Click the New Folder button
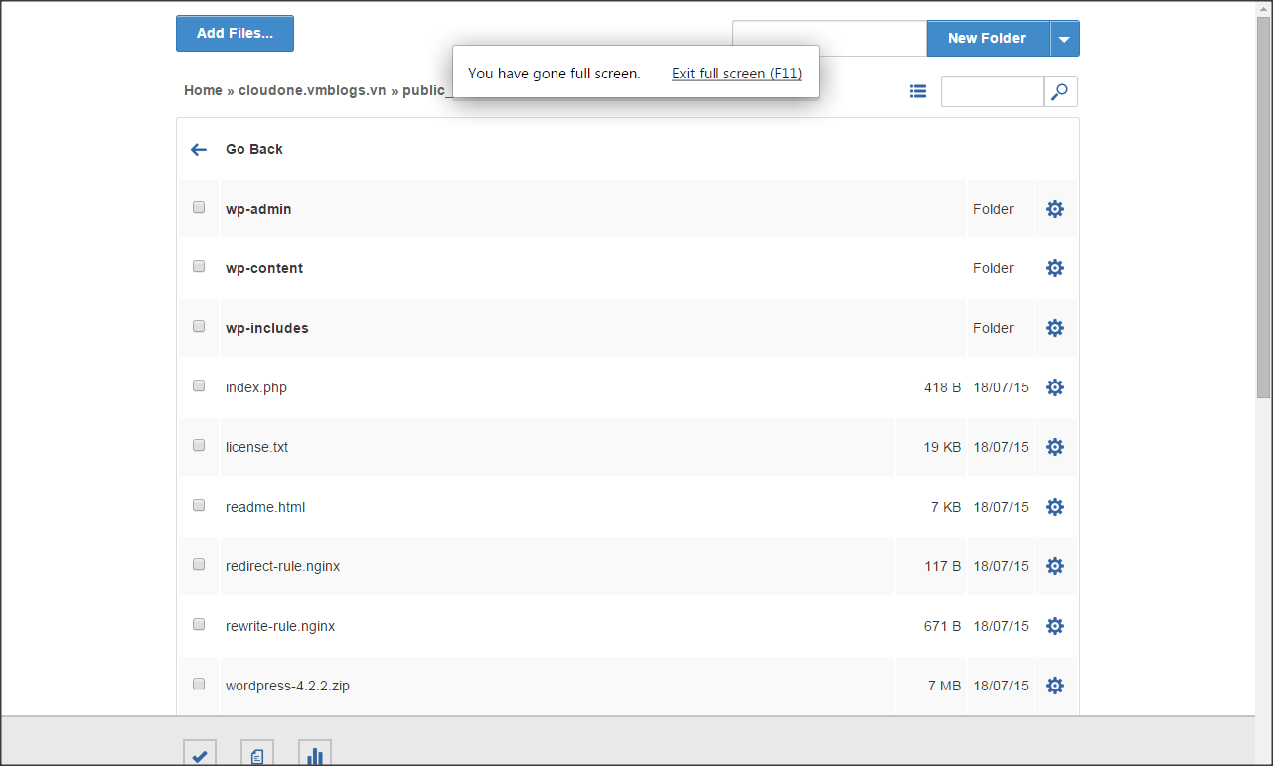 [x=987, y=39]
